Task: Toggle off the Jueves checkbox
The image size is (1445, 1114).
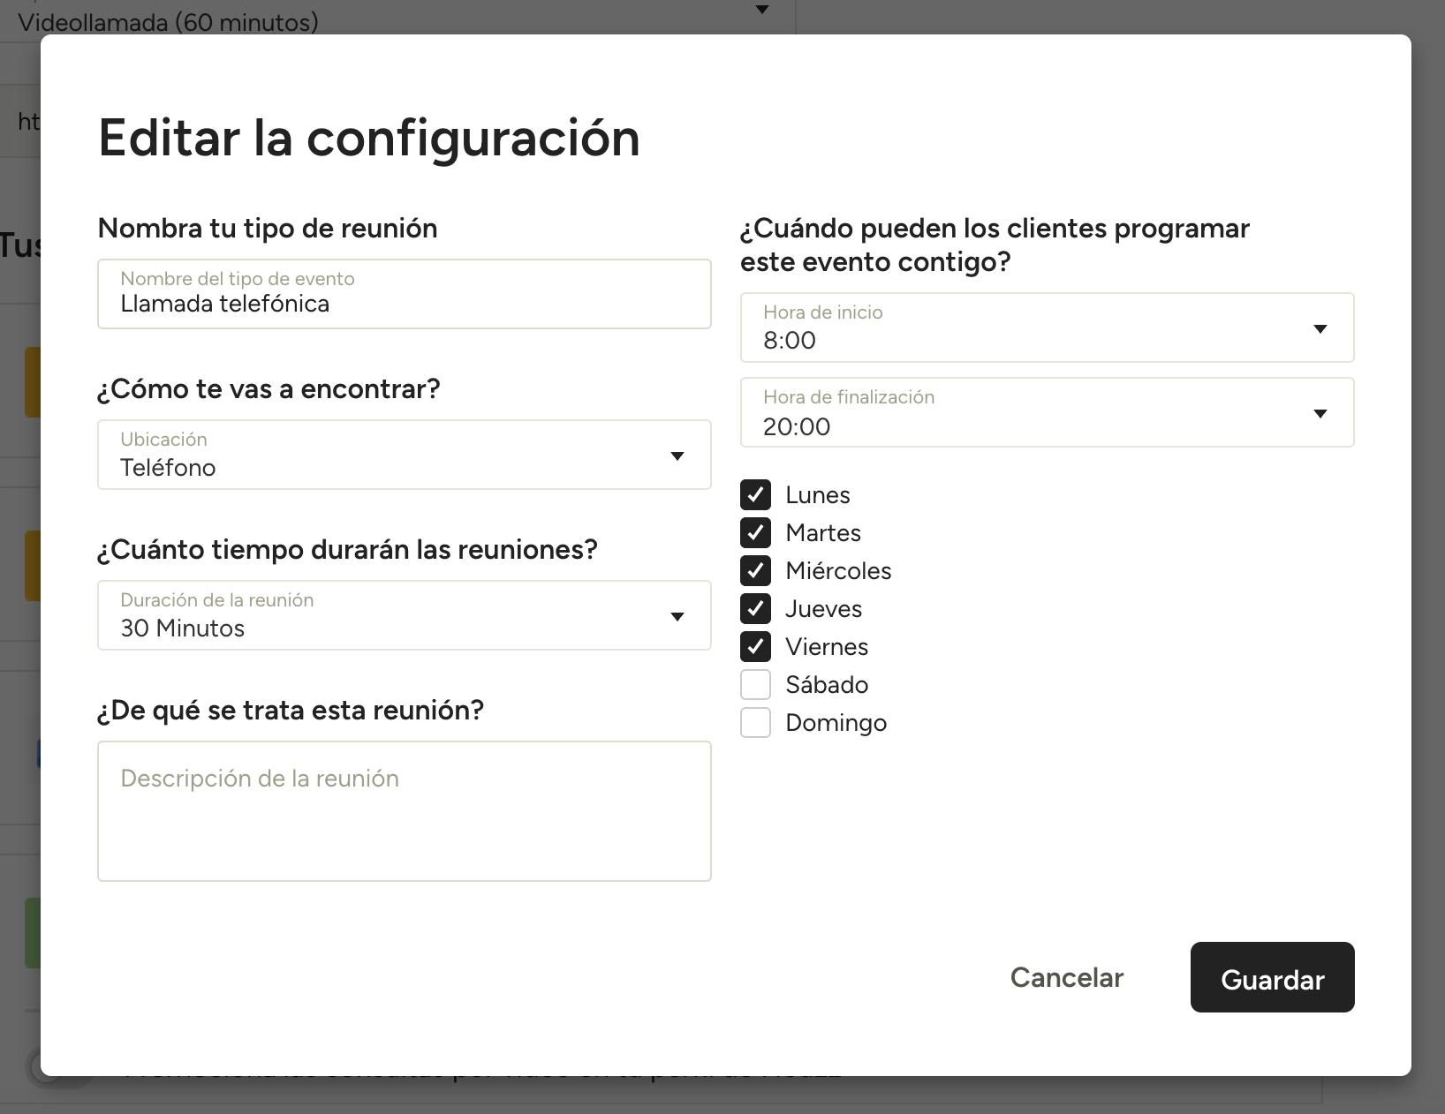Action: (x=755, y=609)
